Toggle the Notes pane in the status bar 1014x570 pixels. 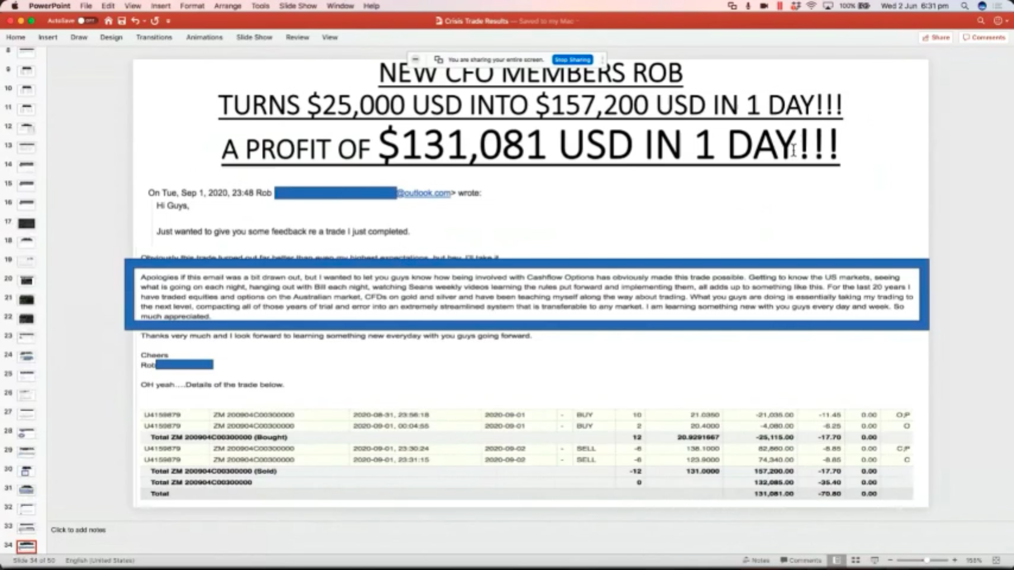[756, 560]
